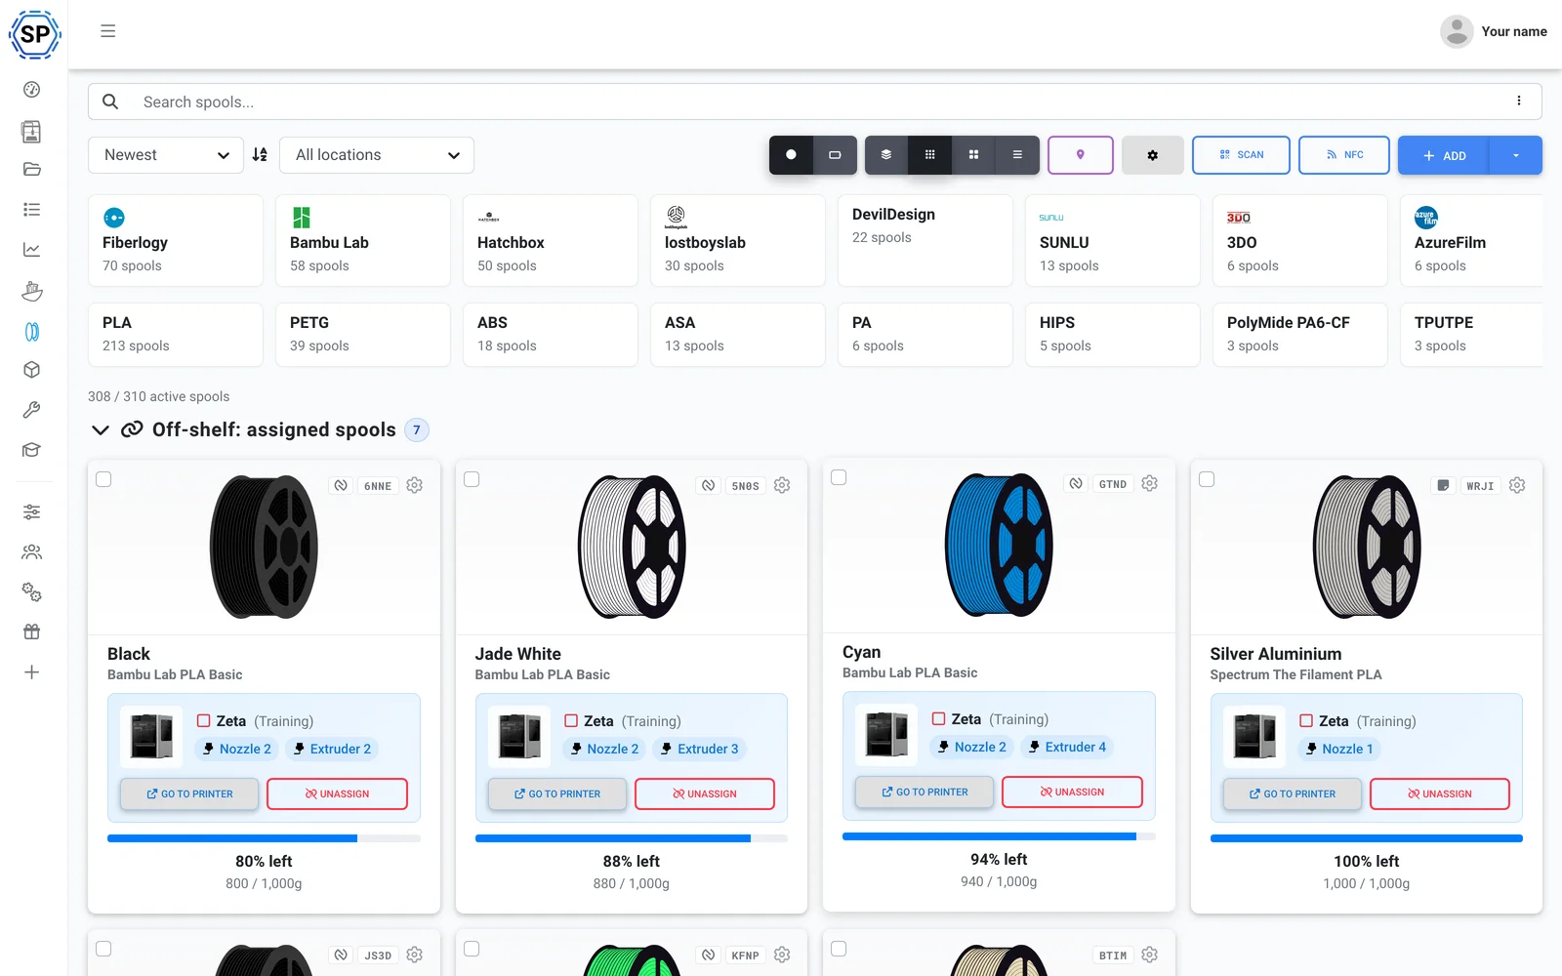Collapse the Off-shelf assigned spools section

click(100, 430)
